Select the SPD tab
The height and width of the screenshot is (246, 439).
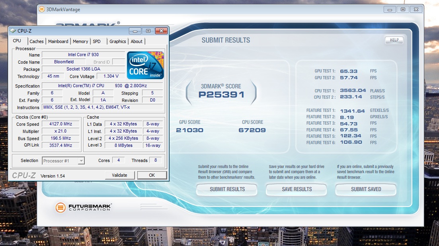[97, 41]
